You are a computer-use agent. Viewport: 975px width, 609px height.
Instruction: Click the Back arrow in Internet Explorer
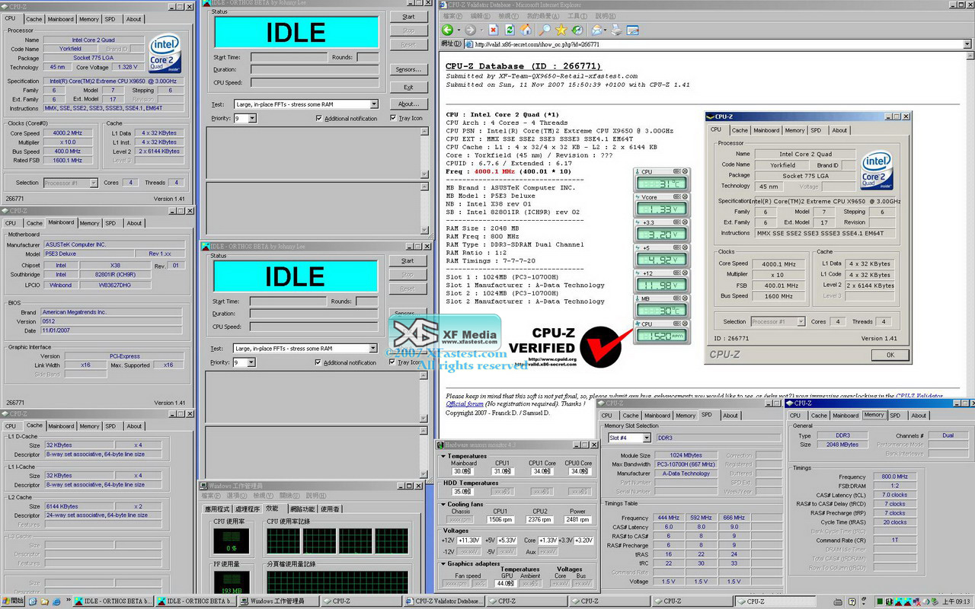447,30
